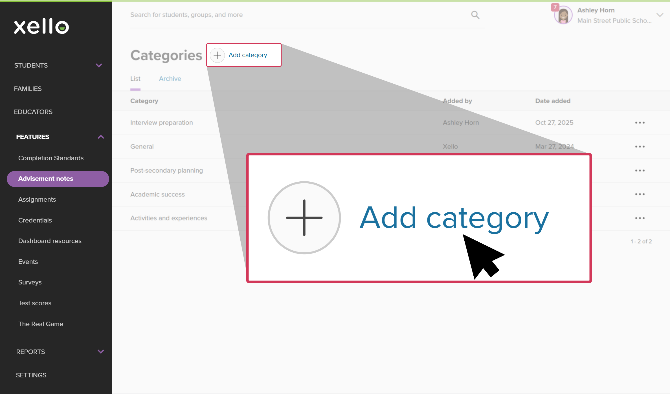Viewport: 670px width, 394px height.
Task: Open the ellipsis menu for Academic success
Action: pos(640,194)
